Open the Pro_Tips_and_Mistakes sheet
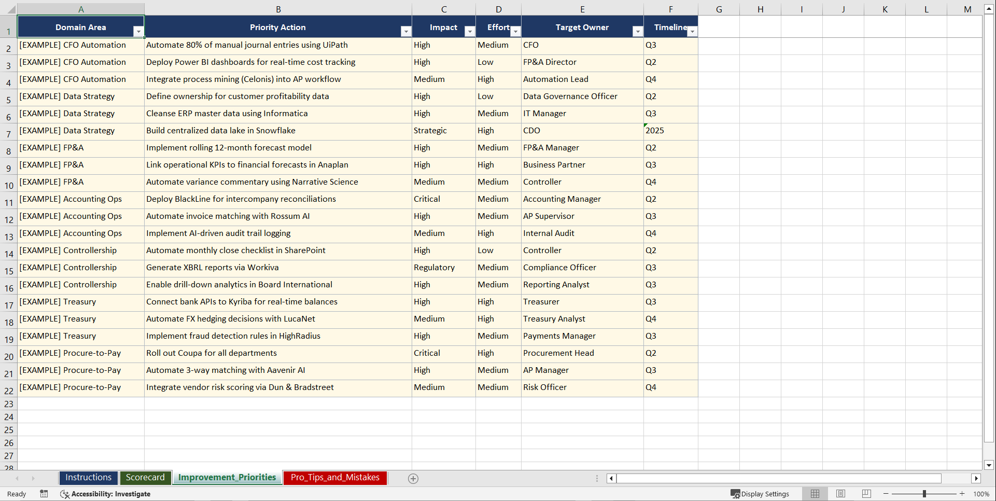The image size is (996, 501). pos(335,478)
